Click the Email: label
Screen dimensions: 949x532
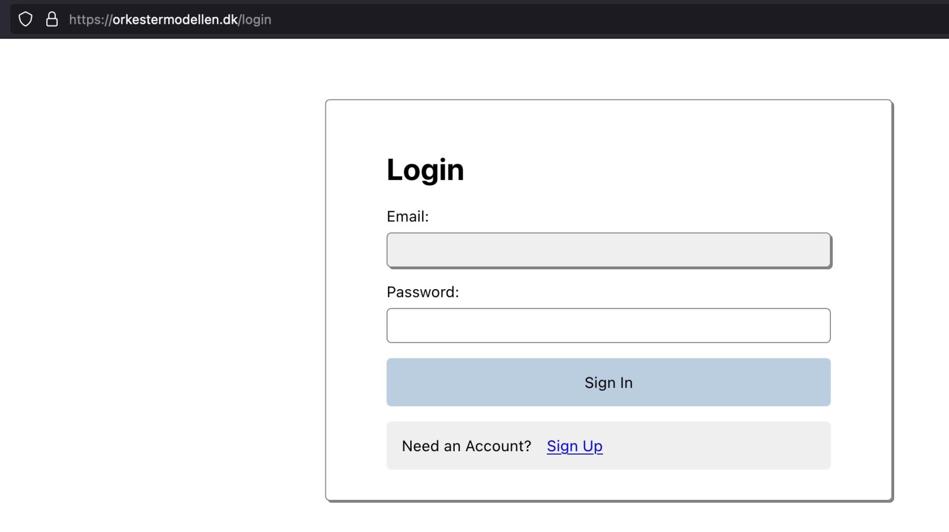point(407,217)
